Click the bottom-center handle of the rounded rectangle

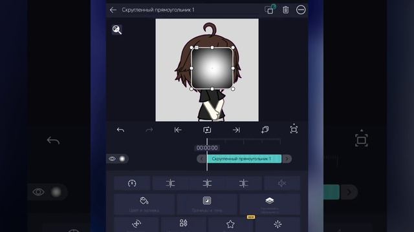[x=212, y=89]
